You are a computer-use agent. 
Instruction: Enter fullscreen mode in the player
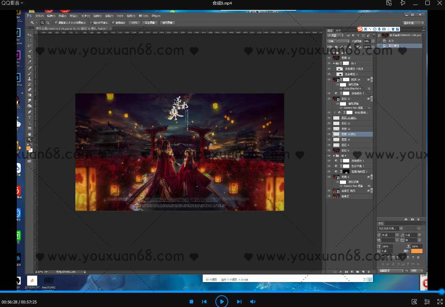[440, 302]
